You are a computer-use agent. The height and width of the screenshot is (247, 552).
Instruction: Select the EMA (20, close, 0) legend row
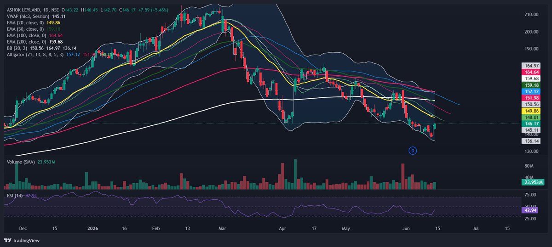33,22
